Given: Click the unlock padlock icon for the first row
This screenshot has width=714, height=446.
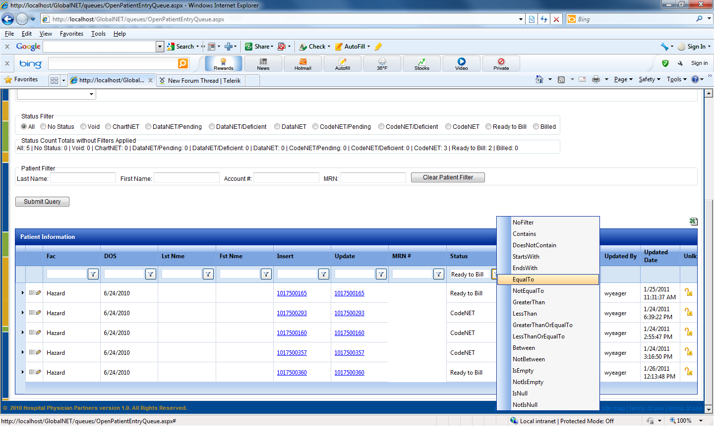Looking at the screenshot, I should [688, 292].
